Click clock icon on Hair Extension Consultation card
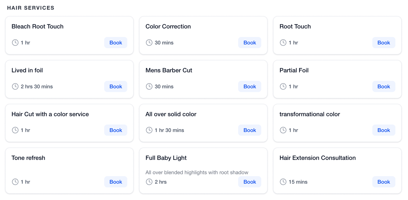408x200 pixels. pos(283,182)
